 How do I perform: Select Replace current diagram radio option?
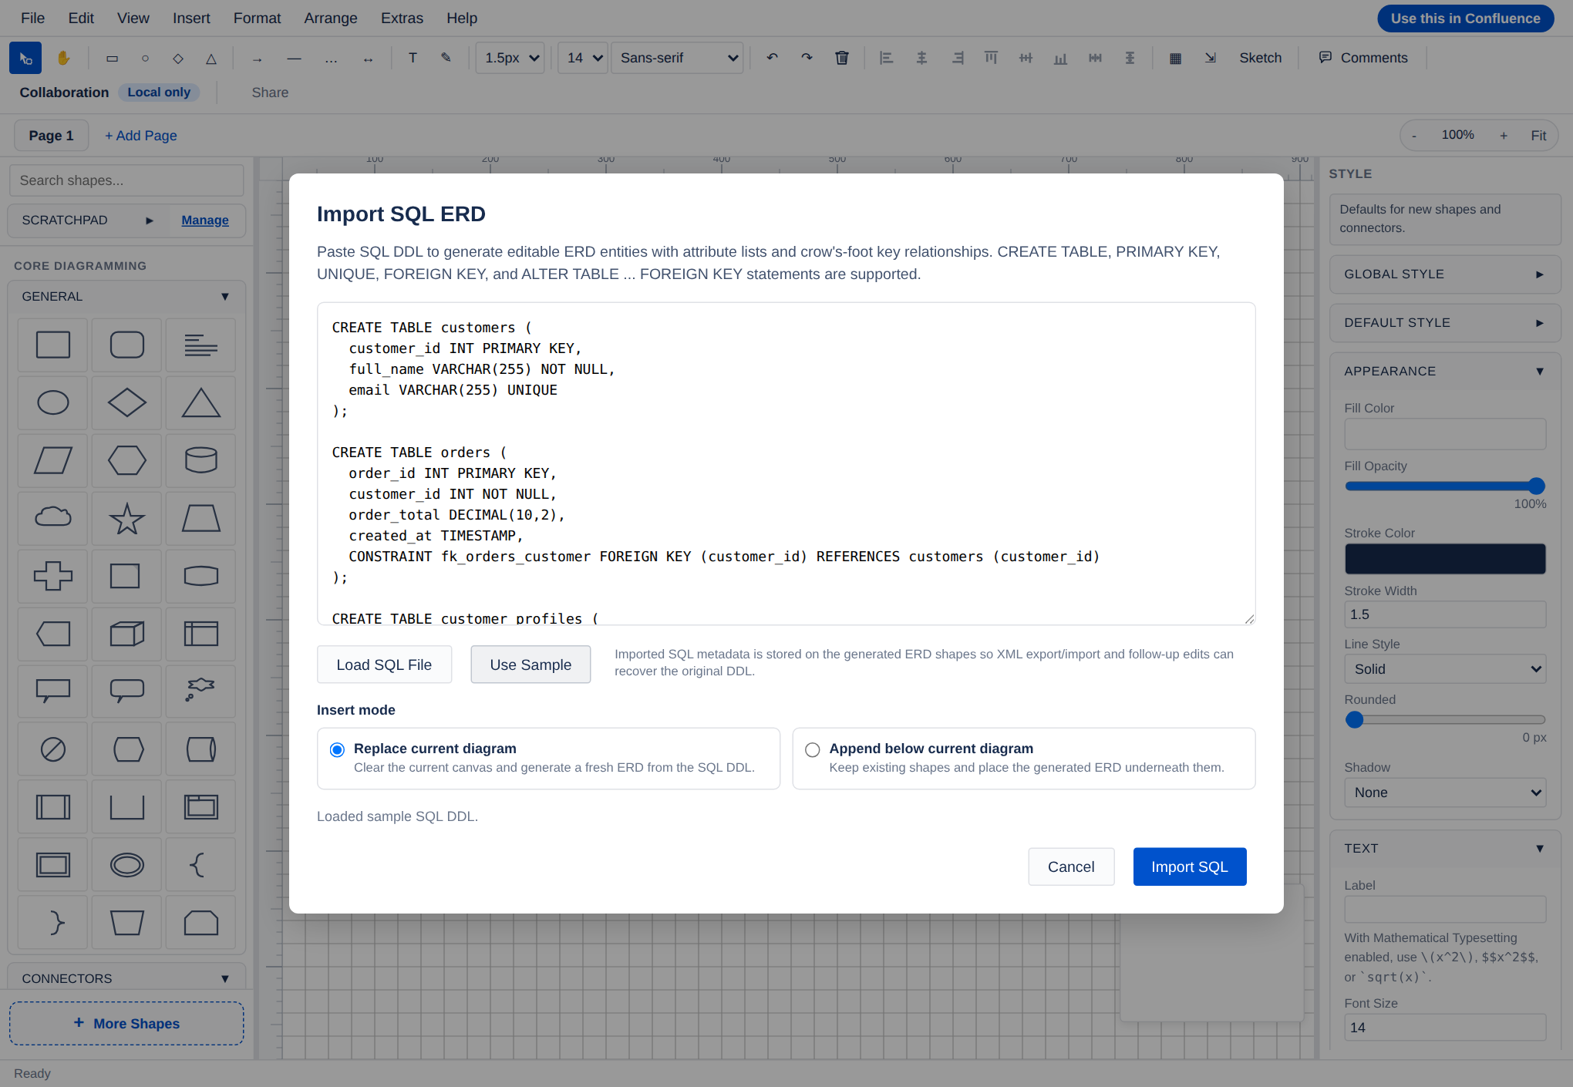tap(337, 749)
